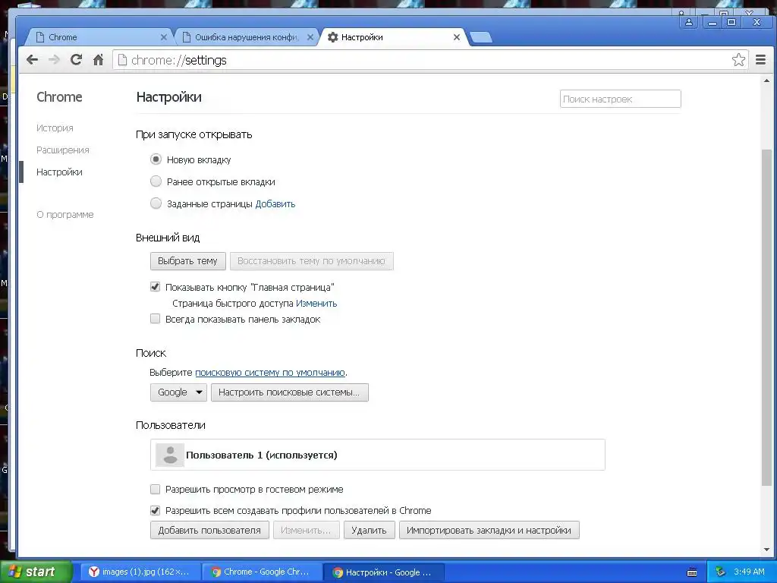Select the Настройки browser tab

point(394,37)
